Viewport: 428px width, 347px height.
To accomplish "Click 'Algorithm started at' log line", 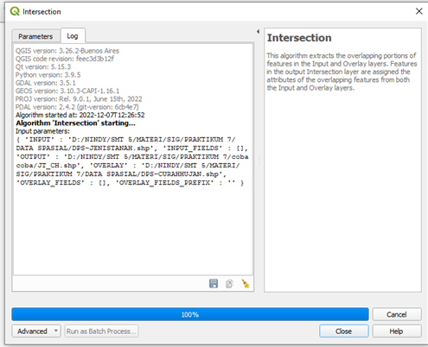I will (80, 116).
